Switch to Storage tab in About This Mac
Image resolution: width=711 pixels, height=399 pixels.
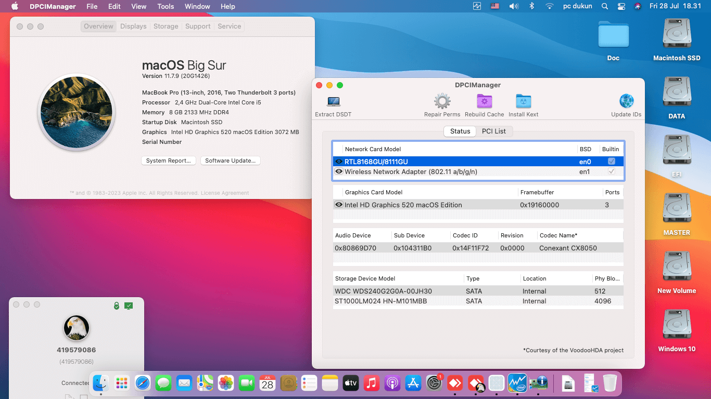(x=166, y=26)
